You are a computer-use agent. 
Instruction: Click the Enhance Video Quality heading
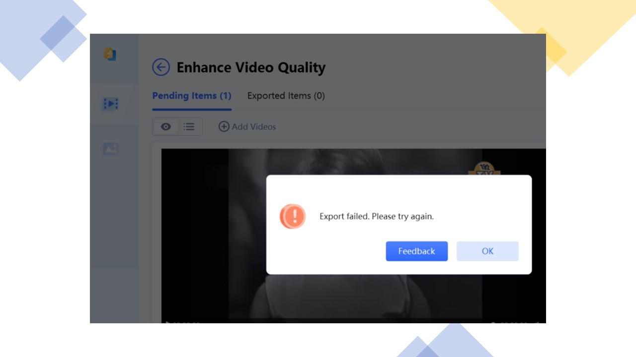(251, 67)
